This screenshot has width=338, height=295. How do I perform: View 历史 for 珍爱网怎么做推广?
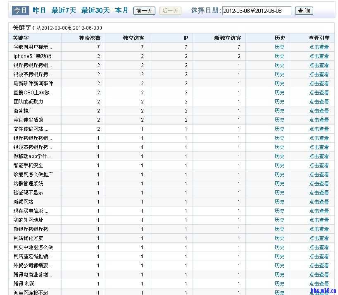(280, 174)
